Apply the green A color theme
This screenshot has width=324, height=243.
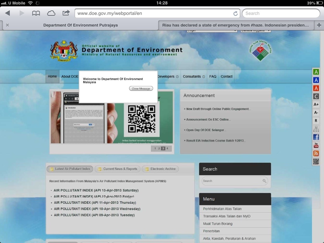pos(316,72)
